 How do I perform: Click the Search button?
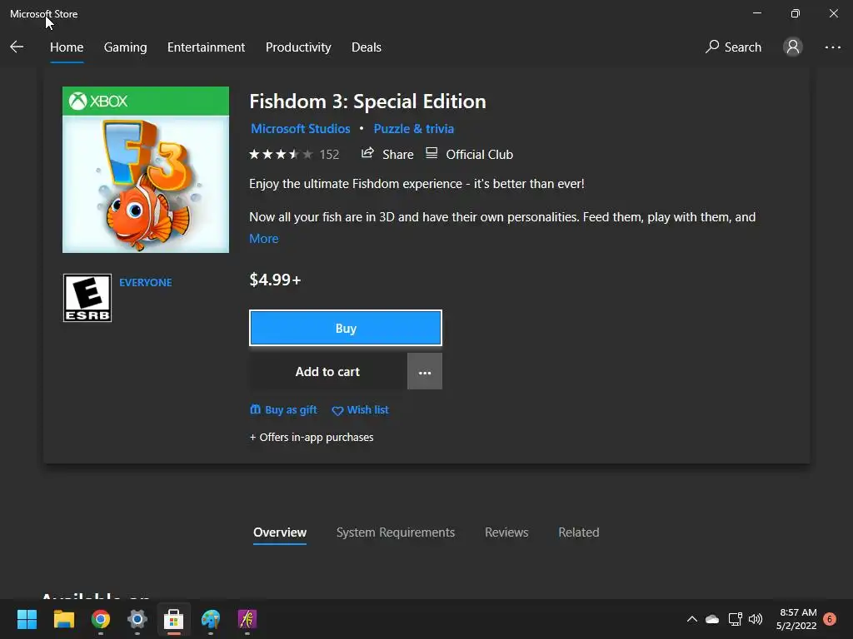tap(733, 47)
